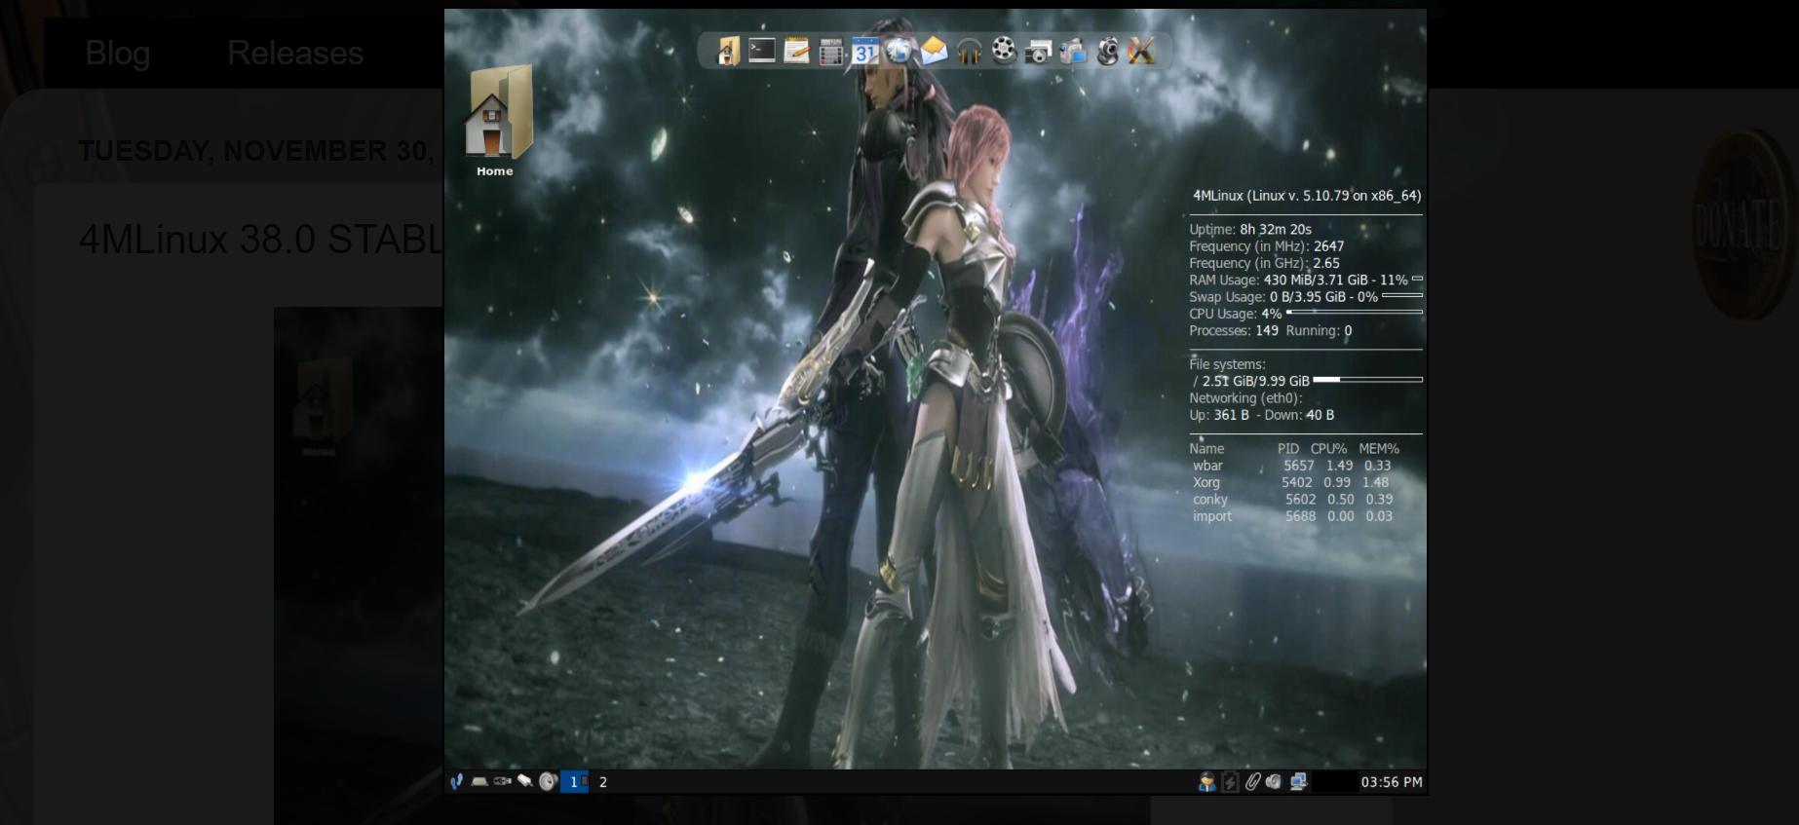The image size is (1799, 825).
Task: Switch to workspace 2 in the pager
Action: (x=603, y=781)
